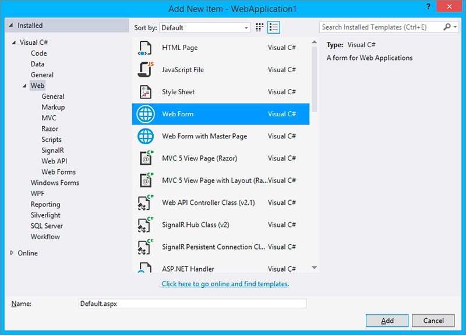Click the template list scroll down arrow
Image resolution: width=466 pixels, height=335 pixels.
[x=314, y=268]
